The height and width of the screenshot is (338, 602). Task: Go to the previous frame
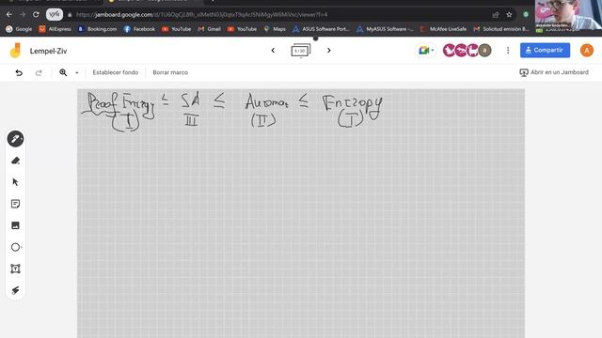click(273, 50)
